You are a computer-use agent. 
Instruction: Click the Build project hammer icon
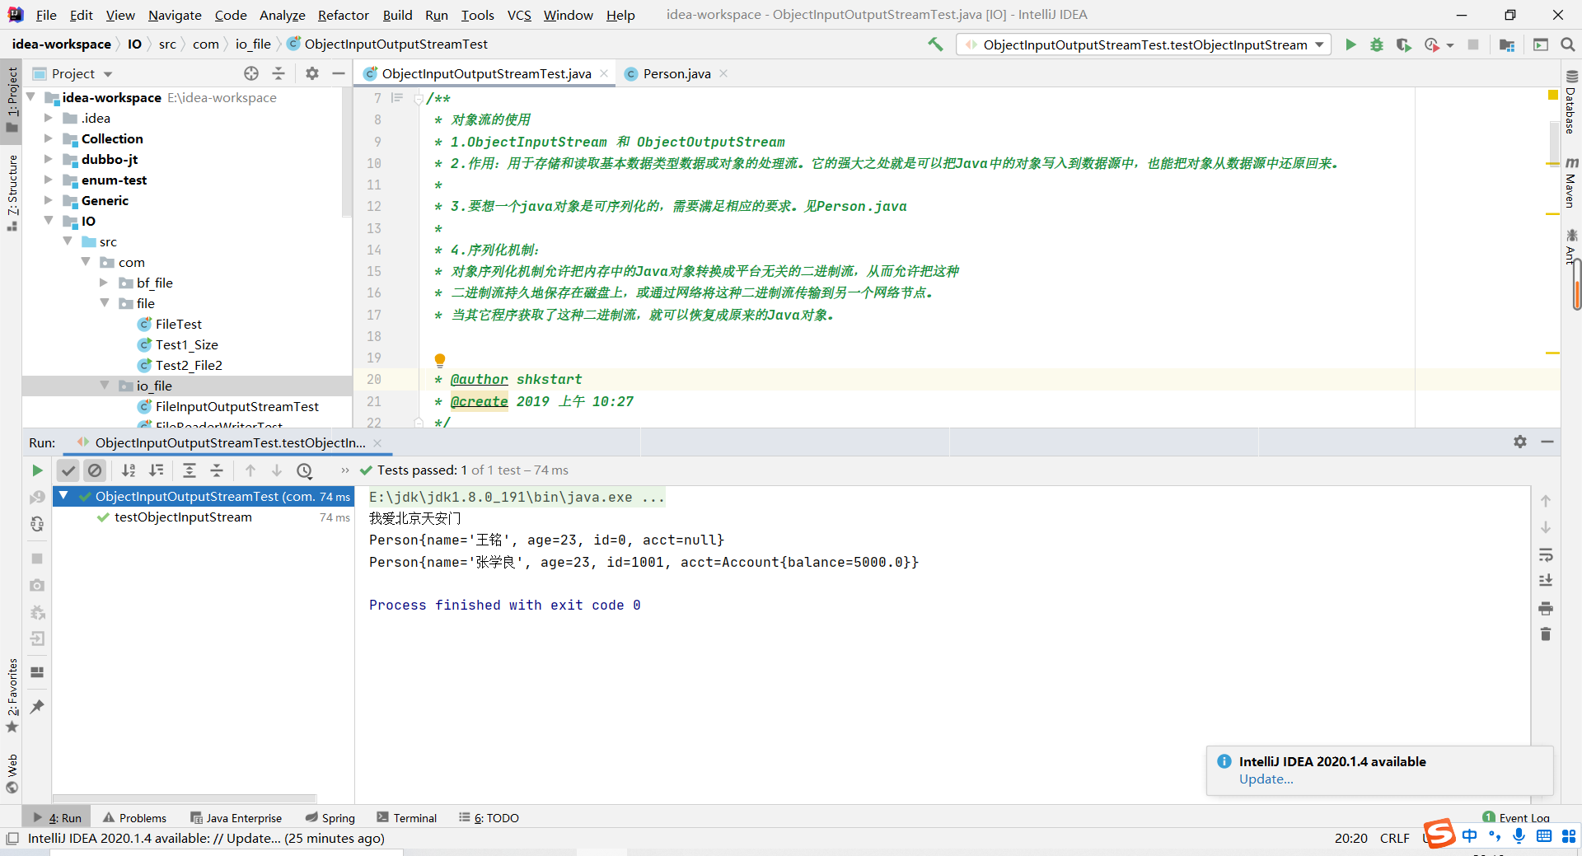[935, 44]
